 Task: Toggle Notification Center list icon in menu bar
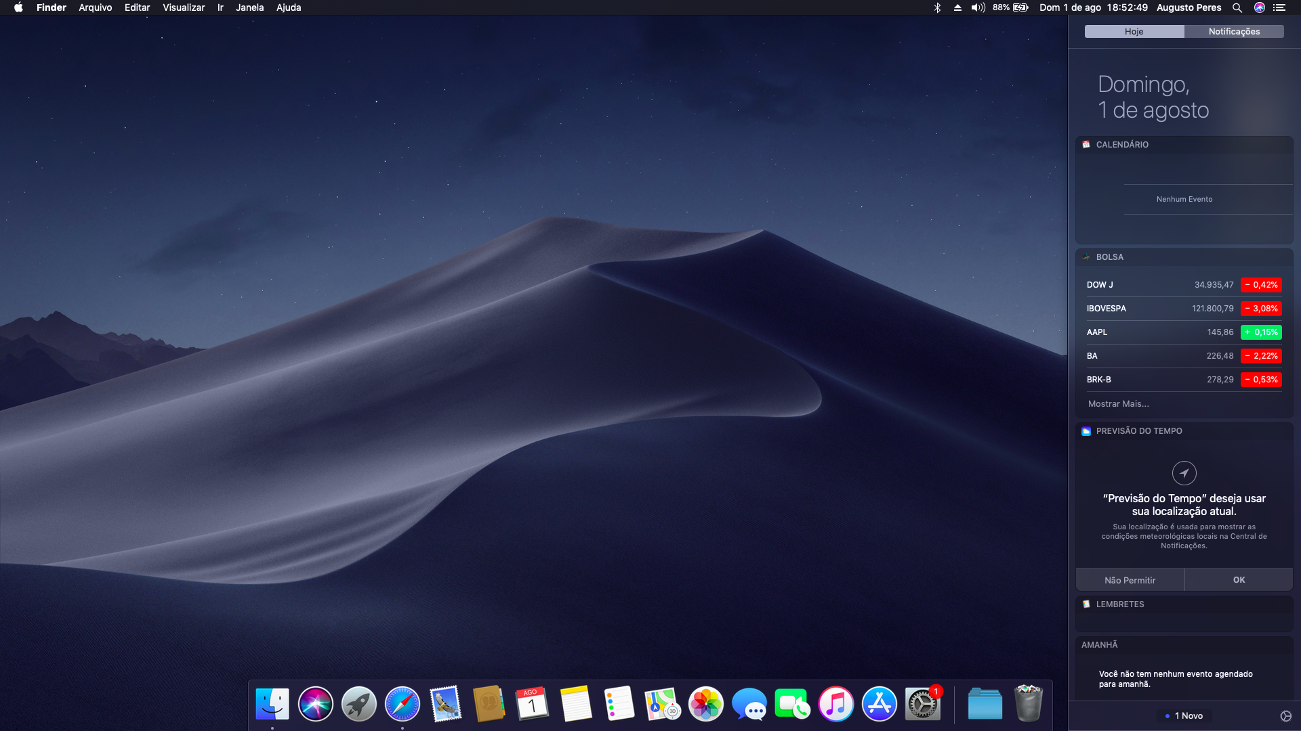point(1279,7)
